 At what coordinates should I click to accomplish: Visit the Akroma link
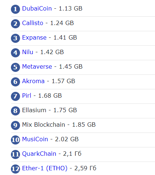click(x=33, y=81)
